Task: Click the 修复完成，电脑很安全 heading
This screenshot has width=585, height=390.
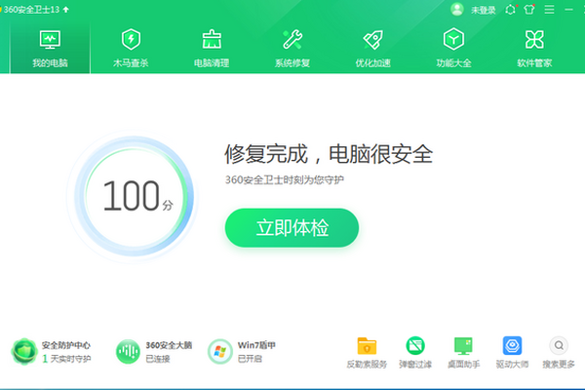Action: [329, 154]
